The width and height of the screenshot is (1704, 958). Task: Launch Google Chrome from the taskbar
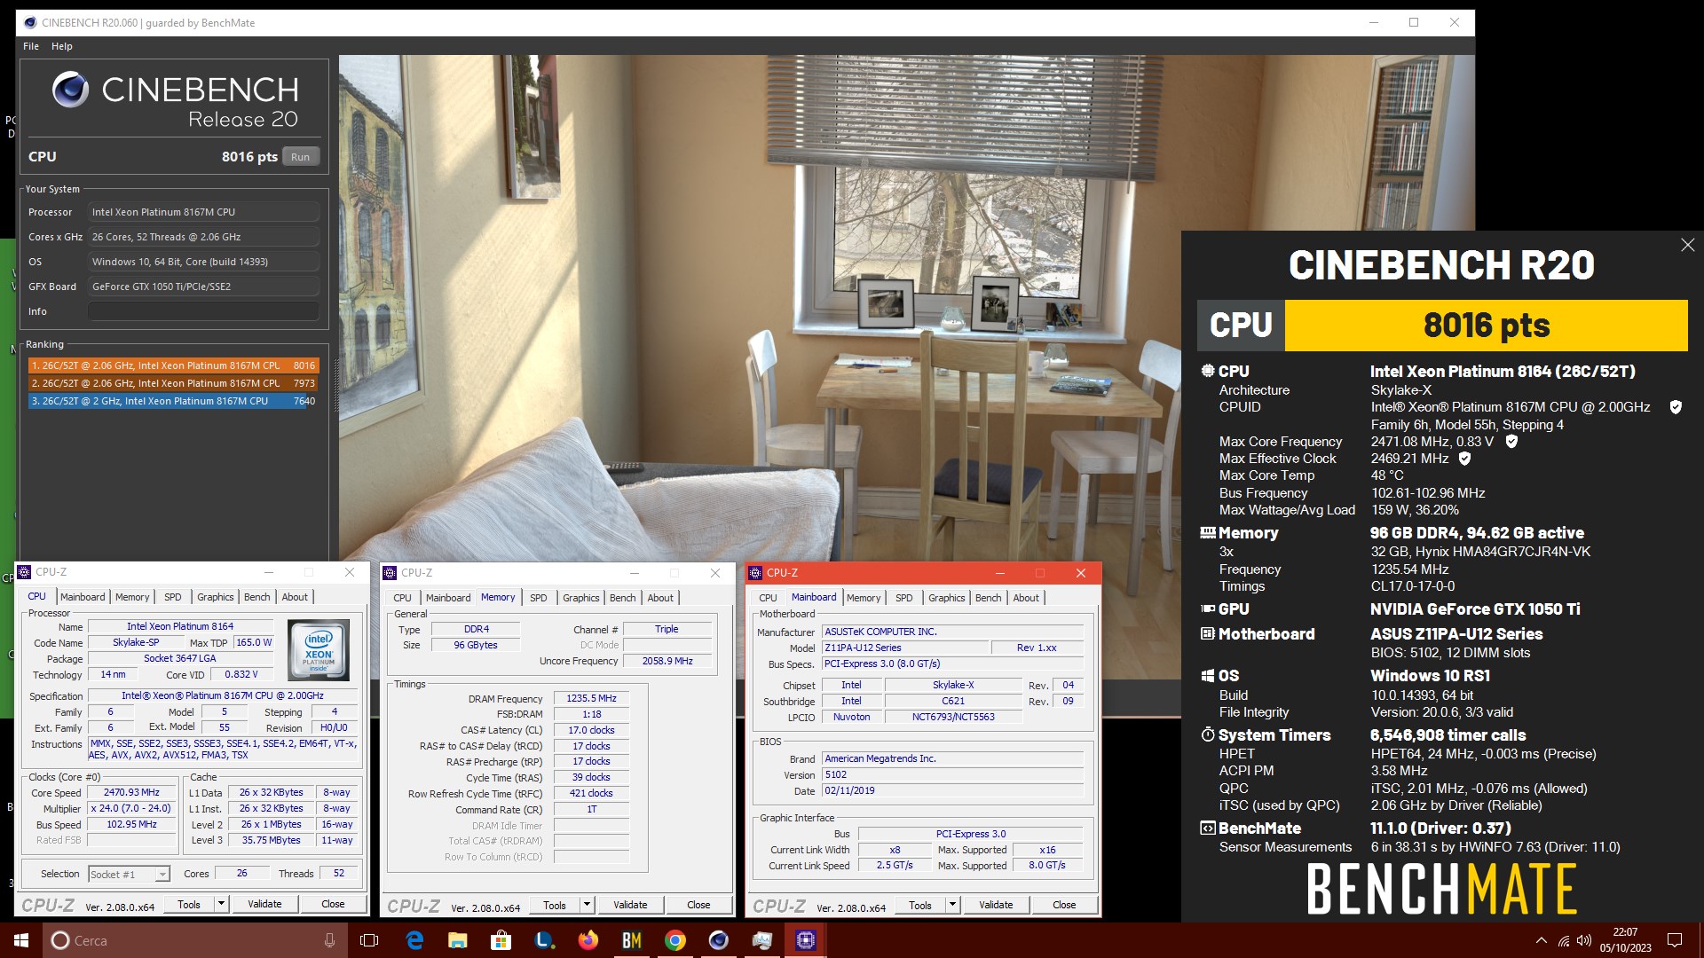675,940
